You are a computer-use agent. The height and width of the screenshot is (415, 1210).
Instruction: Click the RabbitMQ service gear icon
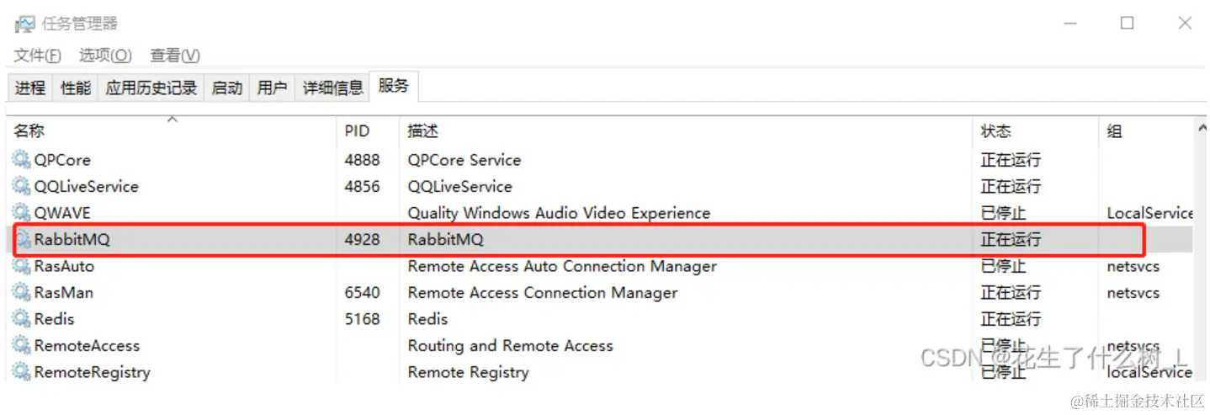(21, 239)
